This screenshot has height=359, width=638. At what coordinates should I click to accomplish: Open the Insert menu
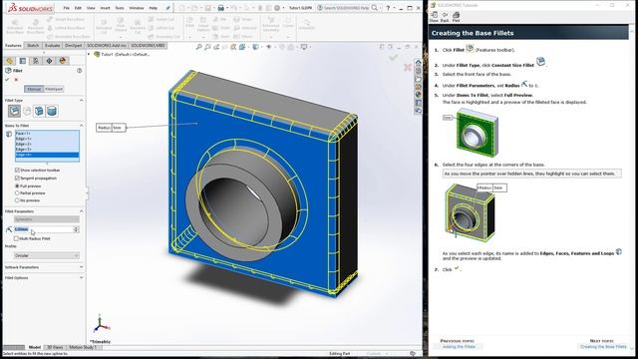(x=105, y=8)
